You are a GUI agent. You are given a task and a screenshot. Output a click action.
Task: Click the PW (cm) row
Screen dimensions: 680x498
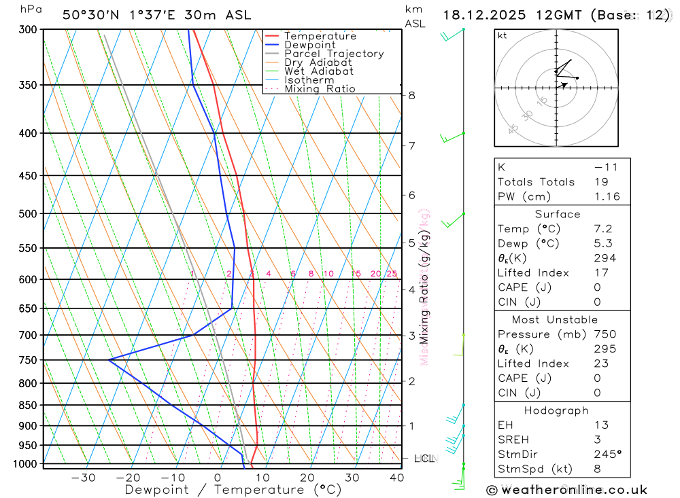562,197
